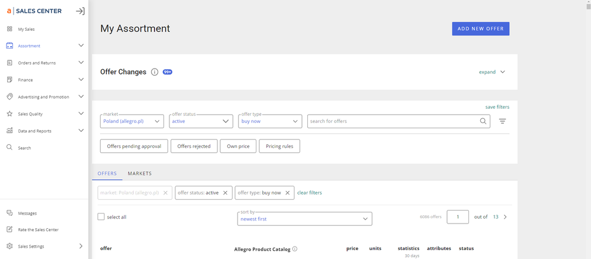
Task: Click the clear filters link
Action: 309,193
